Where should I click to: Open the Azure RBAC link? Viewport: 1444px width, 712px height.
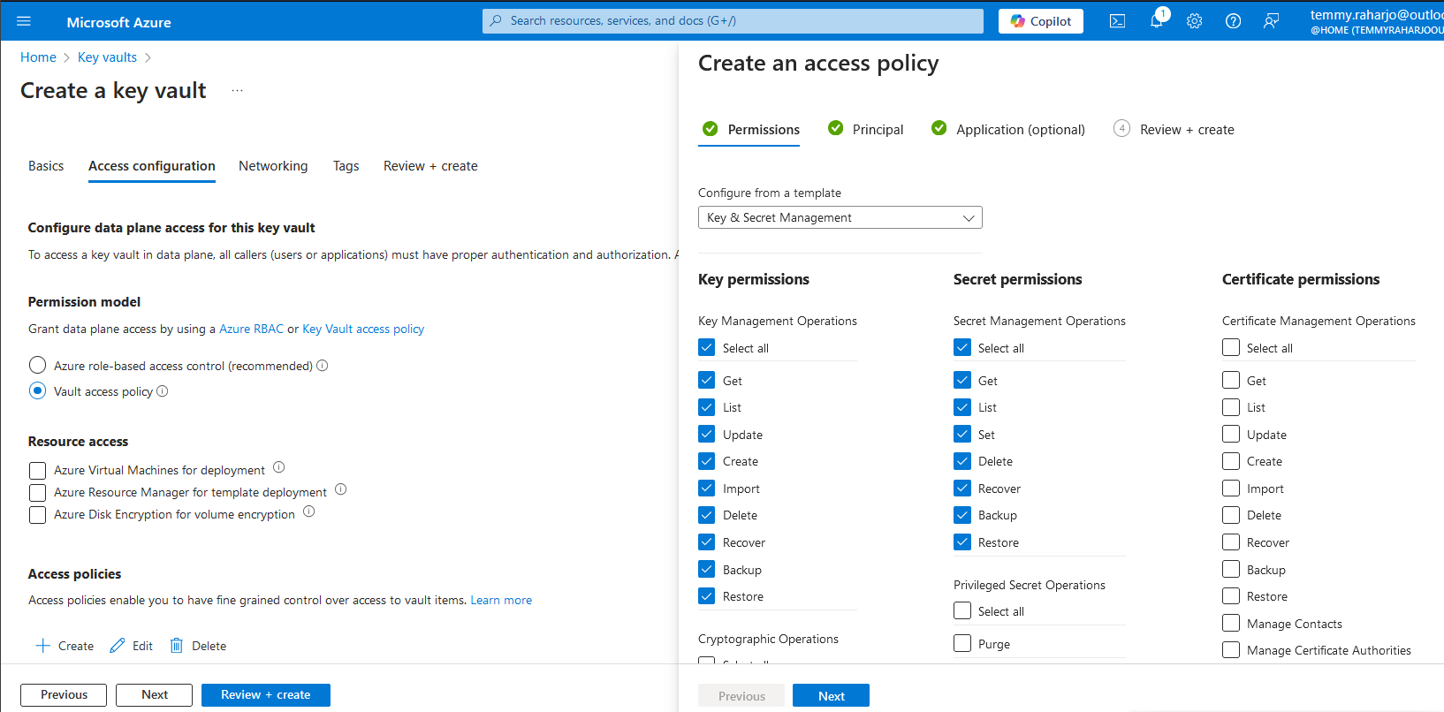click(251, 329)
